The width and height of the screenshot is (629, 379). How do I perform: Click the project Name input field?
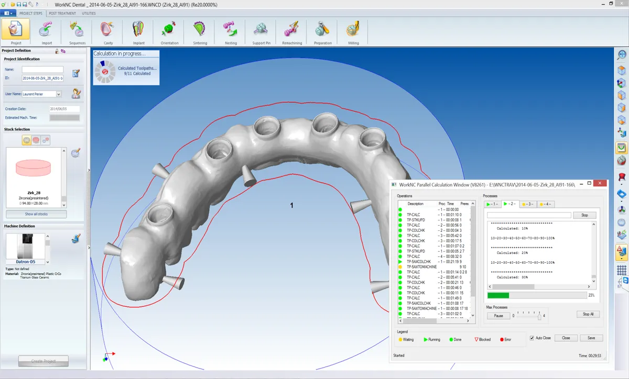[42, 70]
